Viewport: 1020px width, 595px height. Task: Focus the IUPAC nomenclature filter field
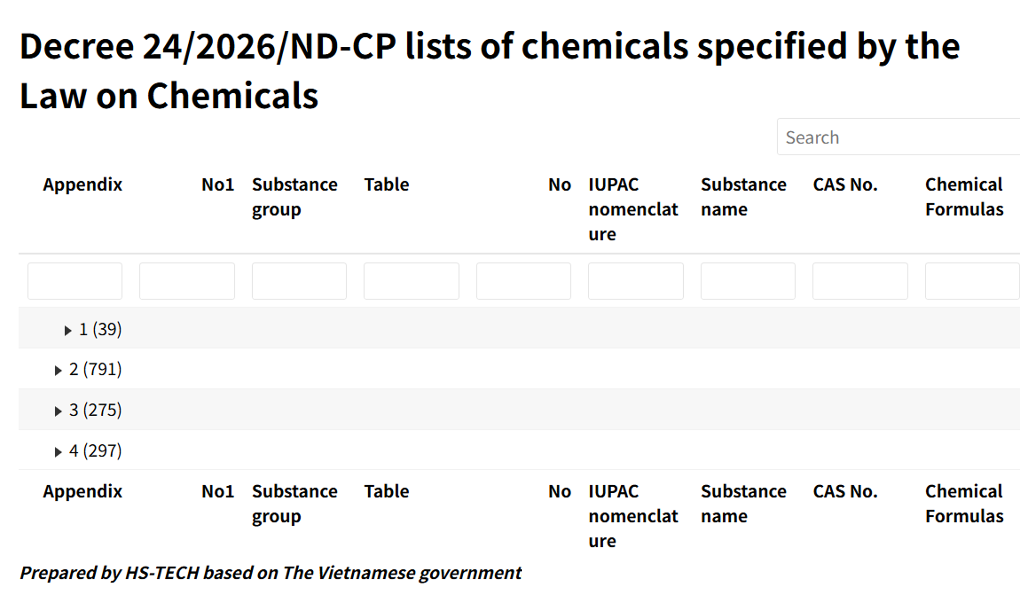[635, 281]
